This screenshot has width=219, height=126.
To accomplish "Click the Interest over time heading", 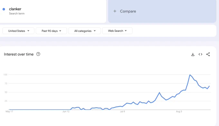I will point(19,54).
